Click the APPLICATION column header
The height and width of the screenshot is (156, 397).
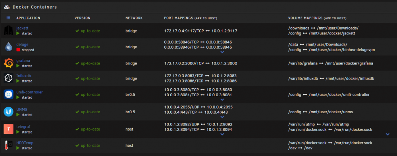tap(28, 18)
